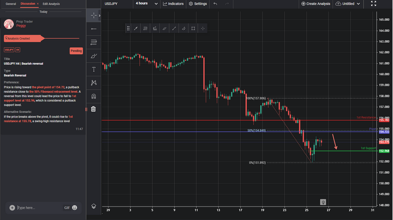Click Create Analysis button
The height and width of the screenshot is (220, 393).
coord(315,4)
